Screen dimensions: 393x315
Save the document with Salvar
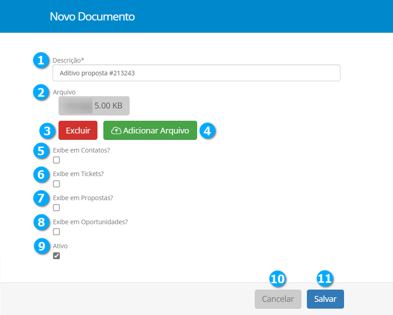[x=325, y=299]
